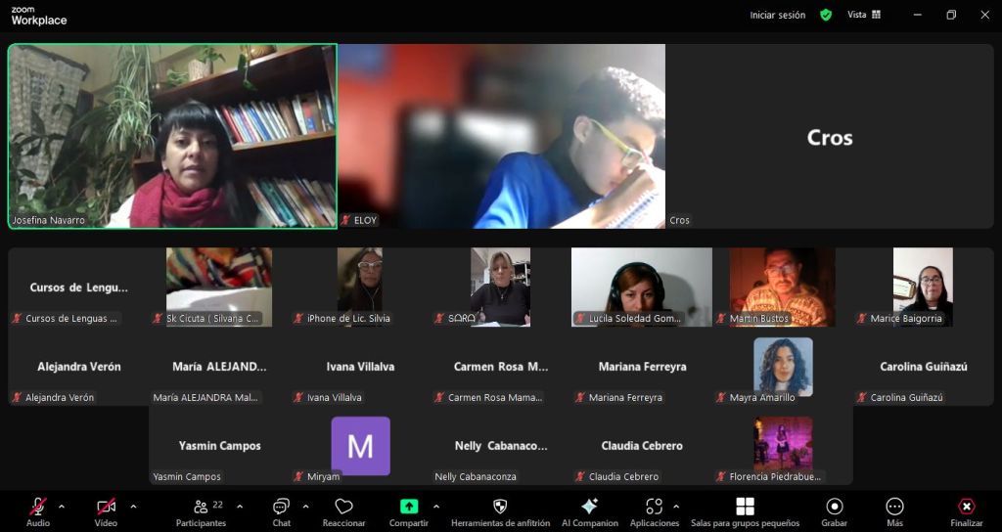This screenshot has height=532, width=1002.
Task: Expand audio options arrow next to Audio
Action: [x=62, y=507]
